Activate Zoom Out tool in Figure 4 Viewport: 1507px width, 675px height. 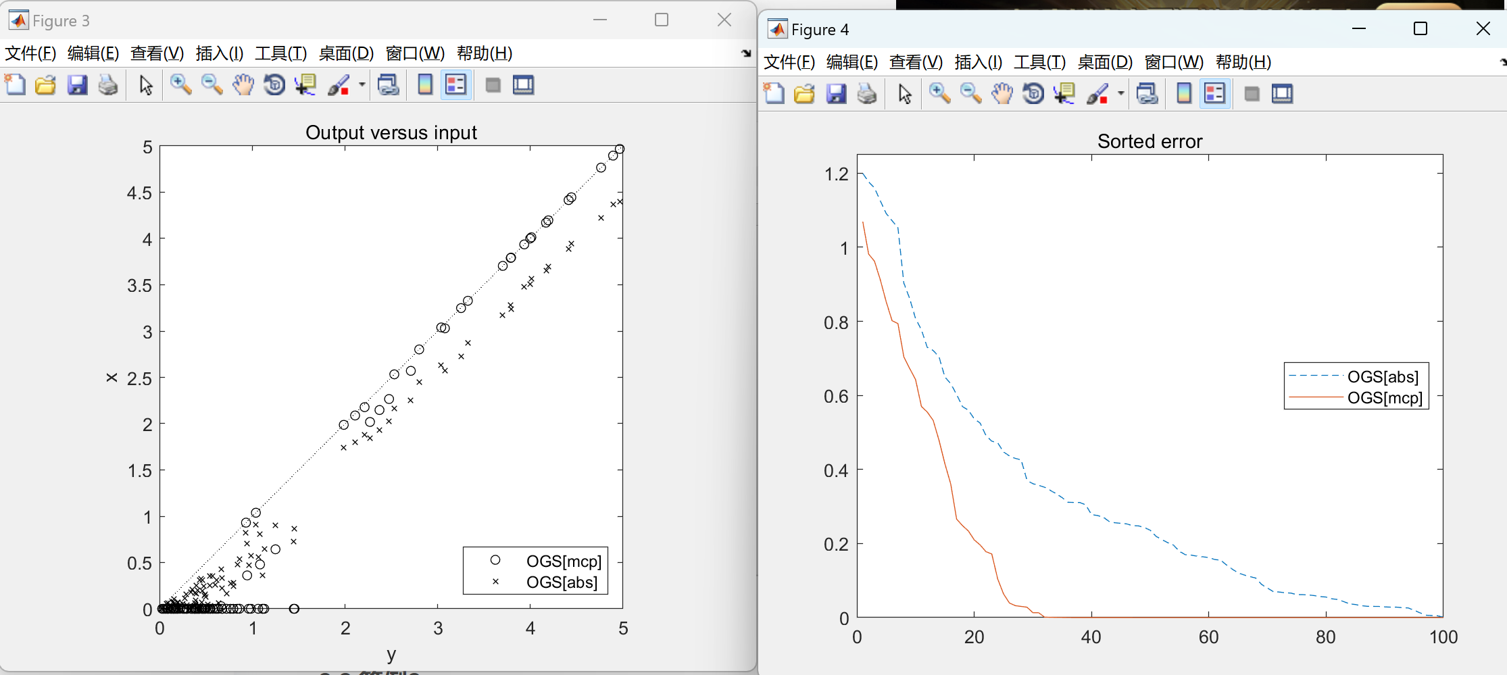pos(970,94)
